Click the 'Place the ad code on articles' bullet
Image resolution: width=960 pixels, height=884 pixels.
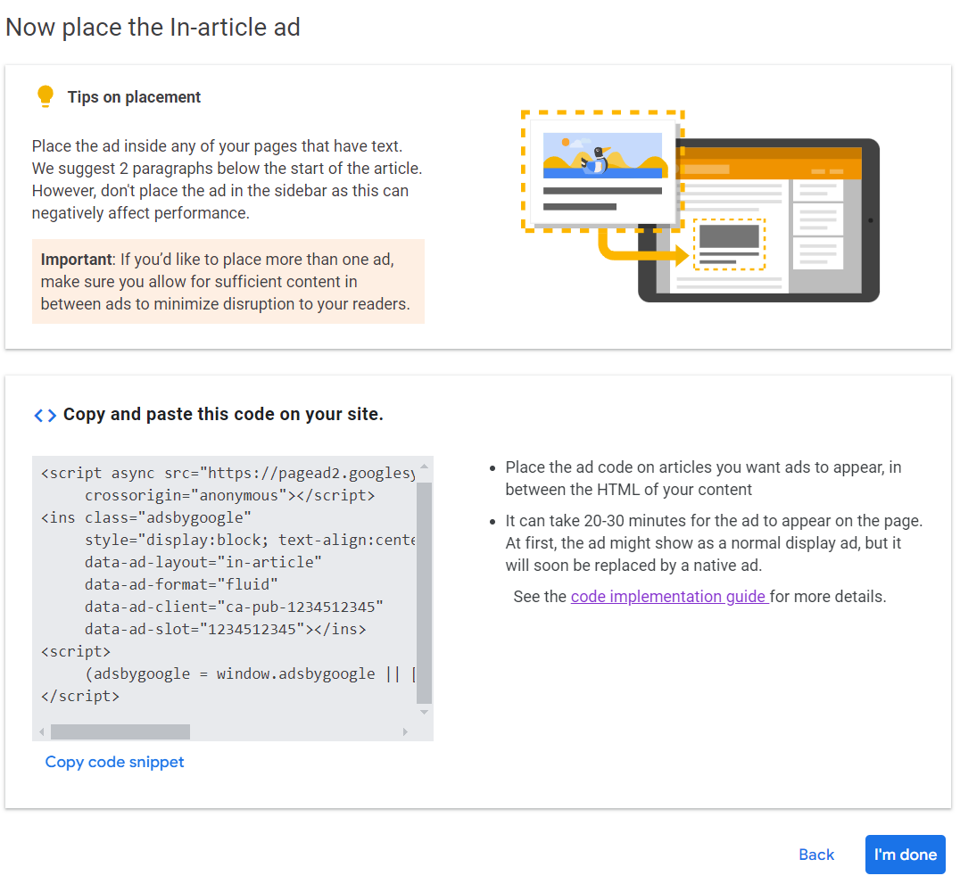(703, 478)
